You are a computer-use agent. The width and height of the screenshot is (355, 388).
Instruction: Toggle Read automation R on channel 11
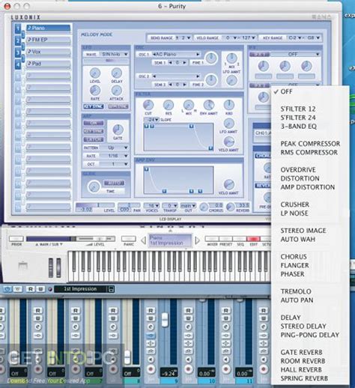225,310
